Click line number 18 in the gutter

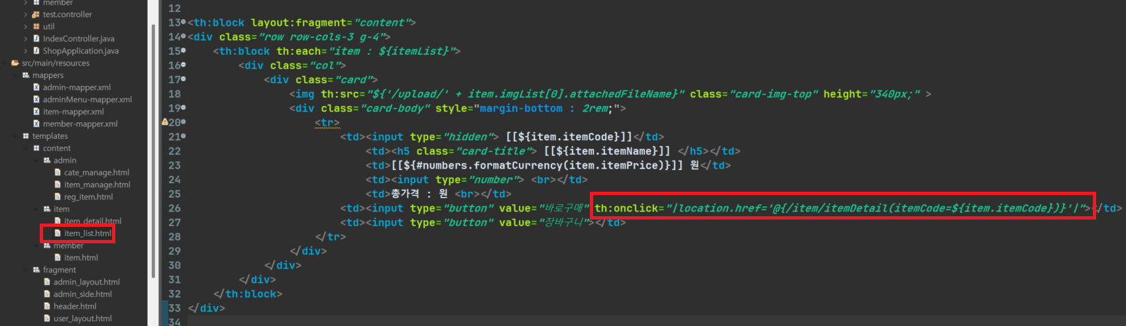tap(174, 94)
